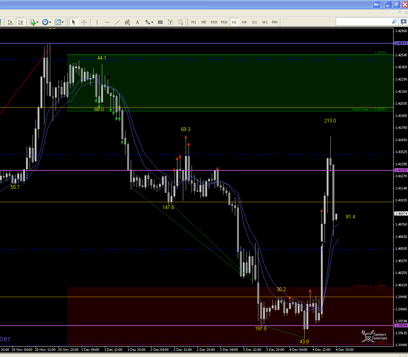Switch chart to D1 daily timeframe
This screenshot has height=357, width=408.
[x=254, y=22]
